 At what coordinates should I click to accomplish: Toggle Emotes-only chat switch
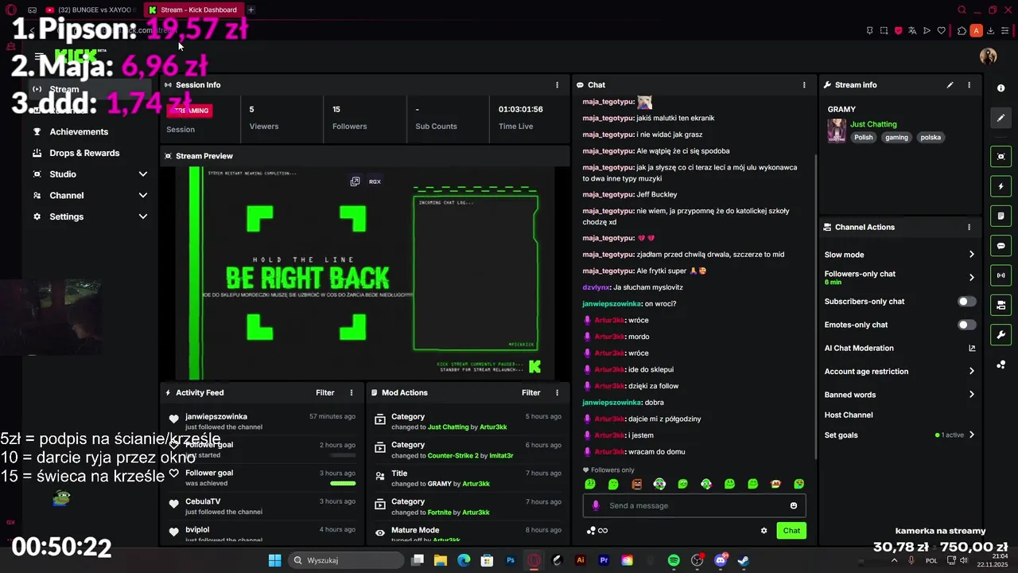coord(966,325)
